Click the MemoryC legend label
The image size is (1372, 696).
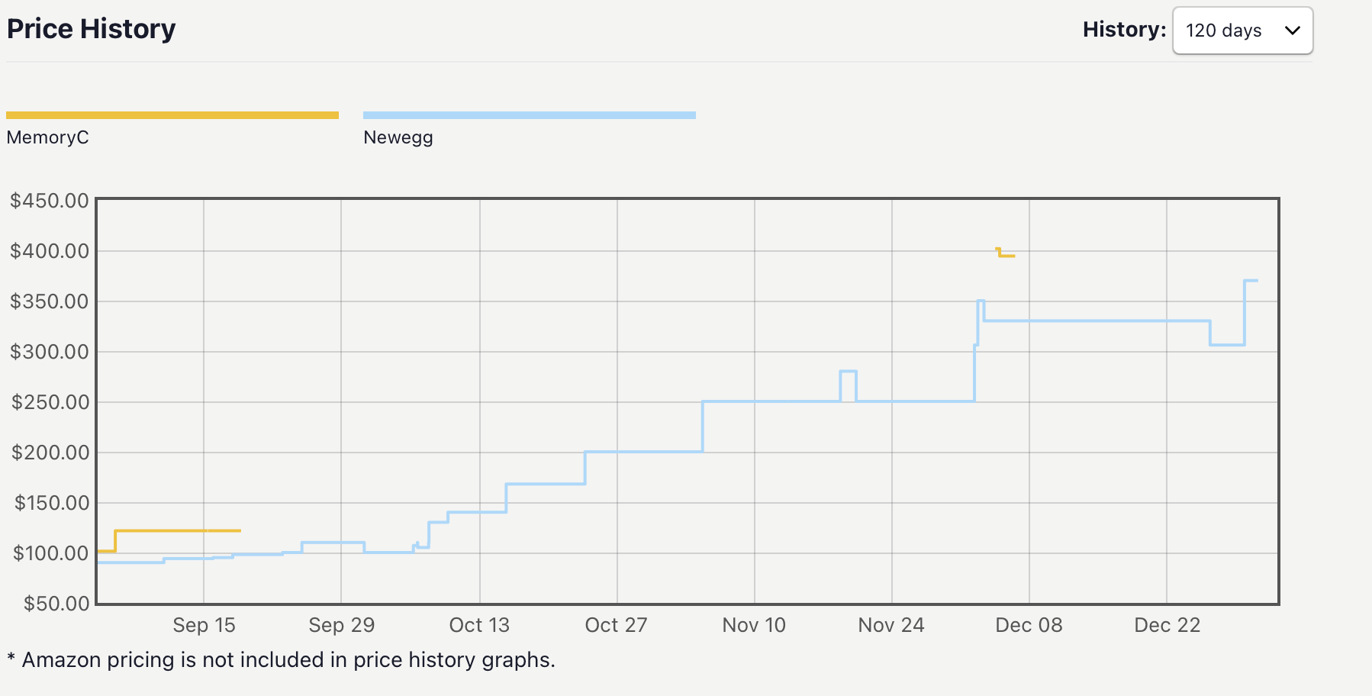47,137
